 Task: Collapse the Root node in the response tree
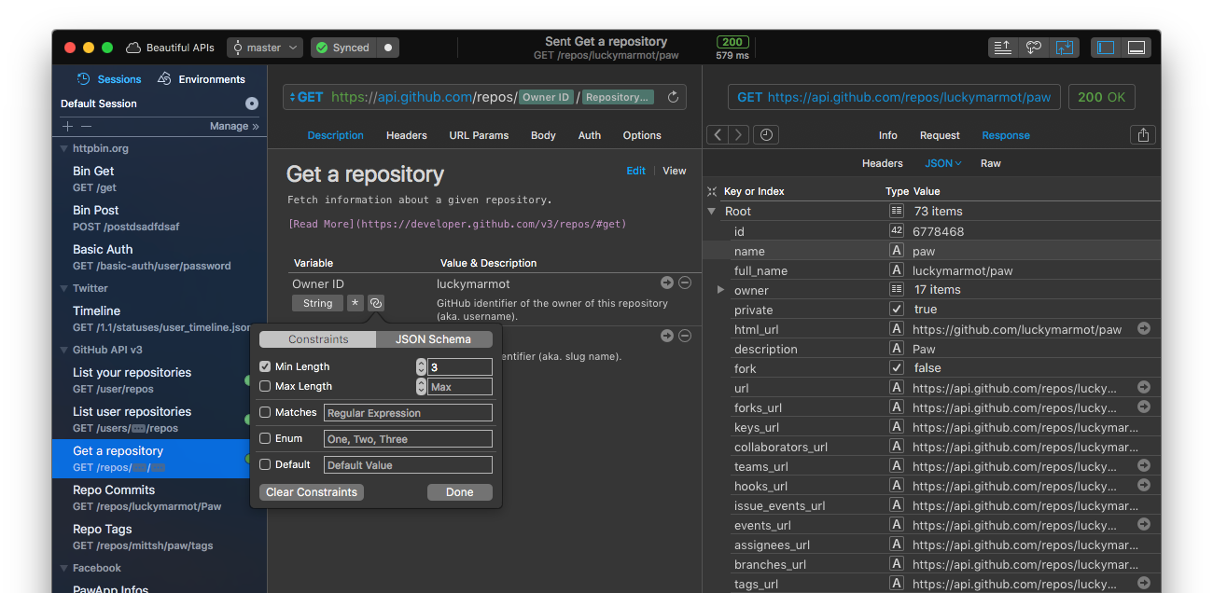[x=712, y=212]
